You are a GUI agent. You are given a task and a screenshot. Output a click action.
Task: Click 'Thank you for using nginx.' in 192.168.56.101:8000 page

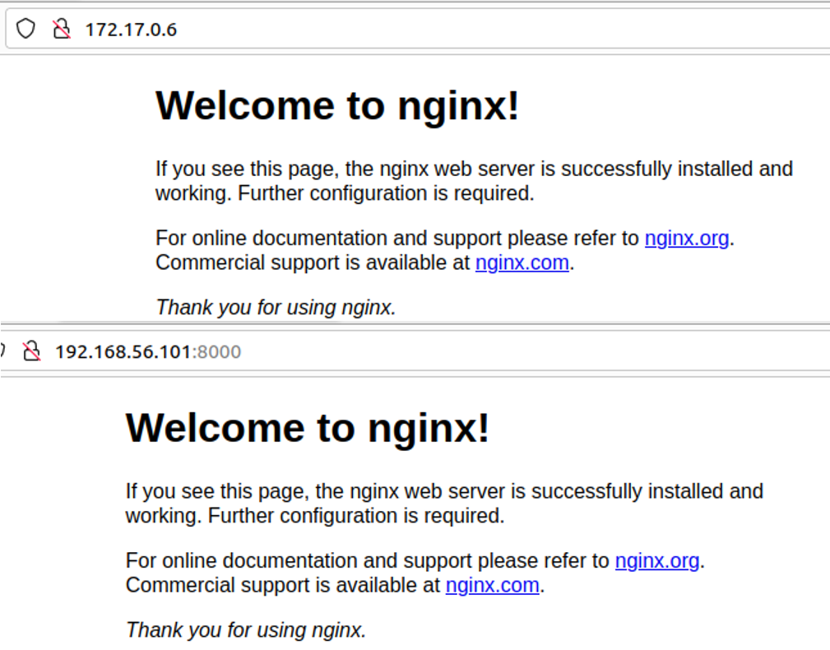(x=246, y=630)
